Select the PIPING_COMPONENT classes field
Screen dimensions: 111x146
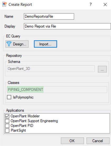click(57, 89)
